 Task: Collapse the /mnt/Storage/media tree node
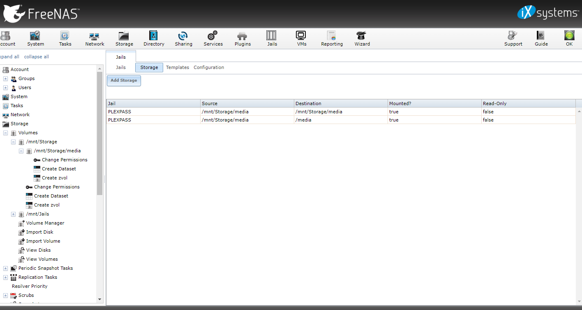coord(21,151)
